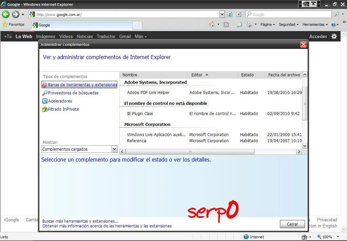This screenshot has width=347, height=241.
Task: Click the +Tú link on Google bar
Action: click(8, 36)
